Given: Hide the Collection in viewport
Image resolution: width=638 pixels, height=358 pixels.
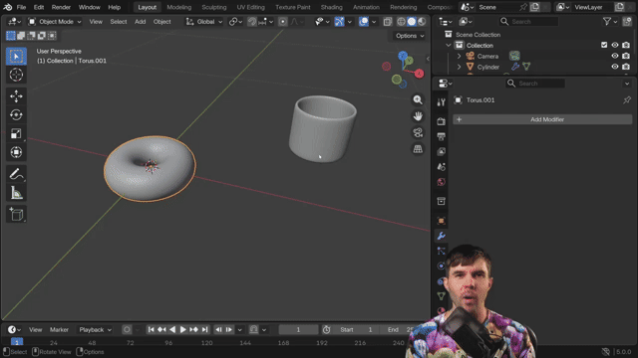Looking at the screenshot, I should pos(615,45).
